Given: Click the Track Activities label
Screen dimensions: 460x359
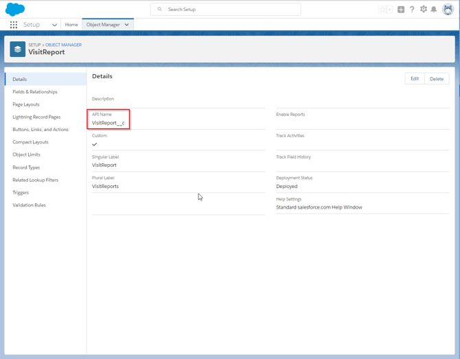Looking at the screenshot, I should 290,135.
